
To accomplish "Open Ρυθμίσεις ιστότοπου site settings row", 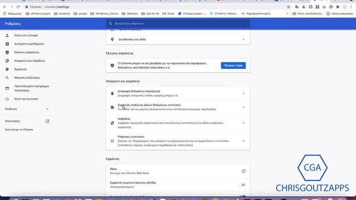I will (x=178, y=141).
